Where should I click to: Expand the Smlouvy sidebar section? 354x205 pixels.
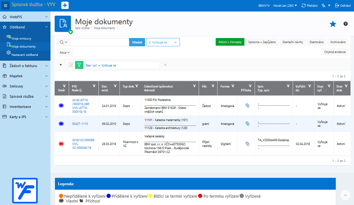pyautogui.click(x=25, y=86)
